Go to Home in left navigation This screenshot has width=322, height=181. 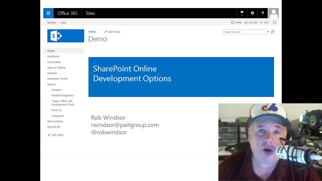tap(51, 51)
